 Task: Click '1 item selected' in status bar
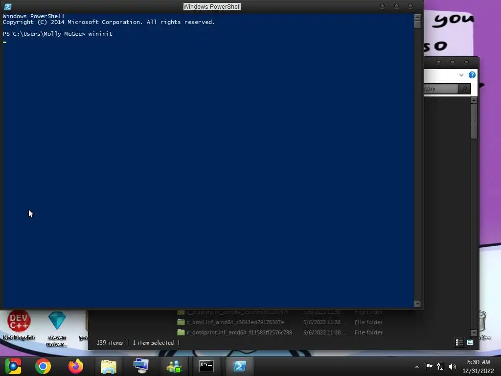point(153,342)
